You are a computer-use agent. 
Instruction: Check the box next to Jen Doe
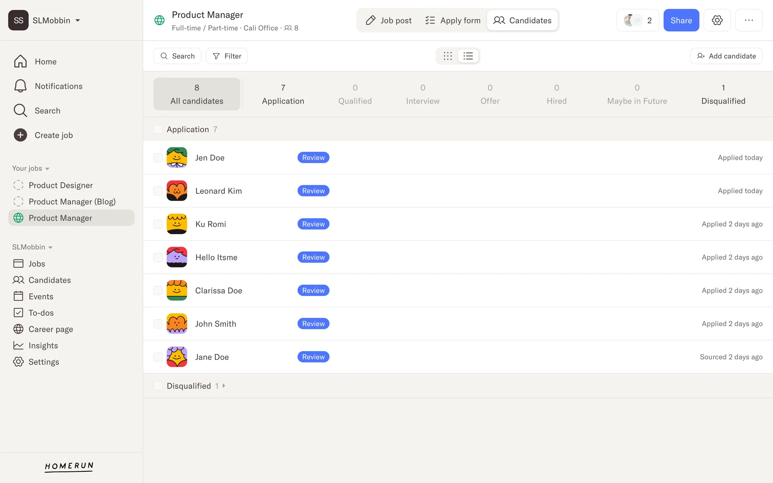pyautogui.click(x=158, y=158)
